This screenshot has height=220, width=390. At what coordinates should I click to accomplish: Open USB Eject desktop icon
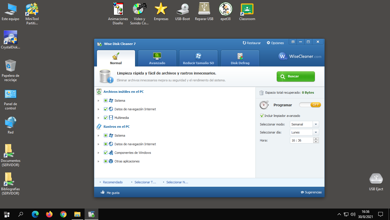click(376, 182)
